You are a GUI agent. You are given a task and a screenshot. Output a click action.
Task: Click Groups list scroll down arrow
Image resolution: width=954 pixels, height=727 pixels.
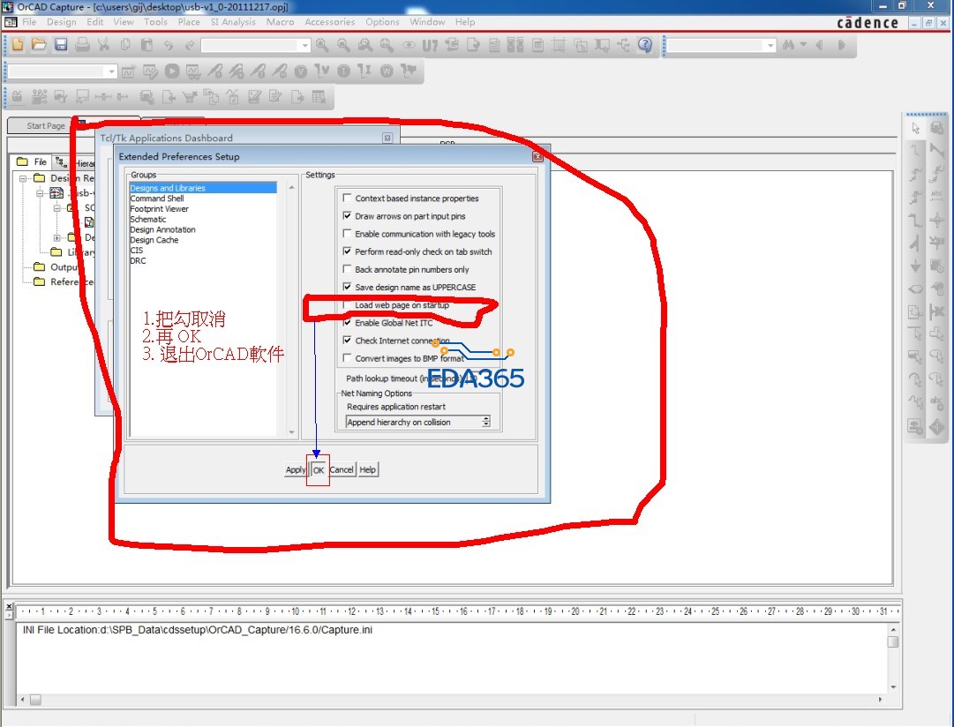point(291,432)
